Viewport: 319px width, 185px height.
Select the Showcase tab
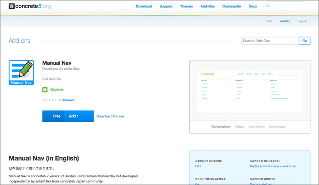point(277,127)
